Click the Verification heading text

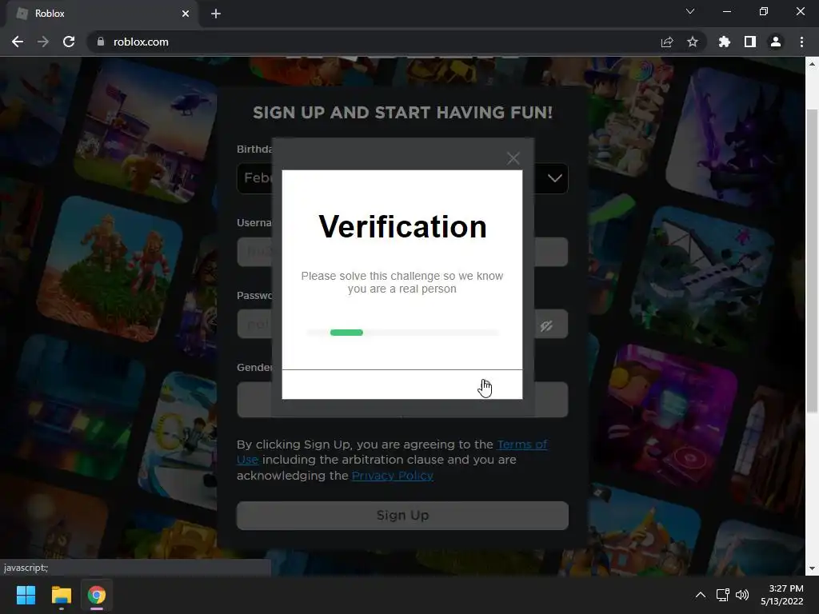tap(402, 226)
